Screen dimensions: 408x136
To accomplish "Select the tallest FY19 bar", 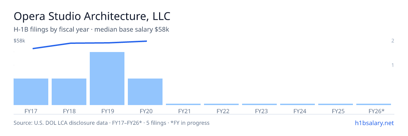I will (x=107, y=79).
